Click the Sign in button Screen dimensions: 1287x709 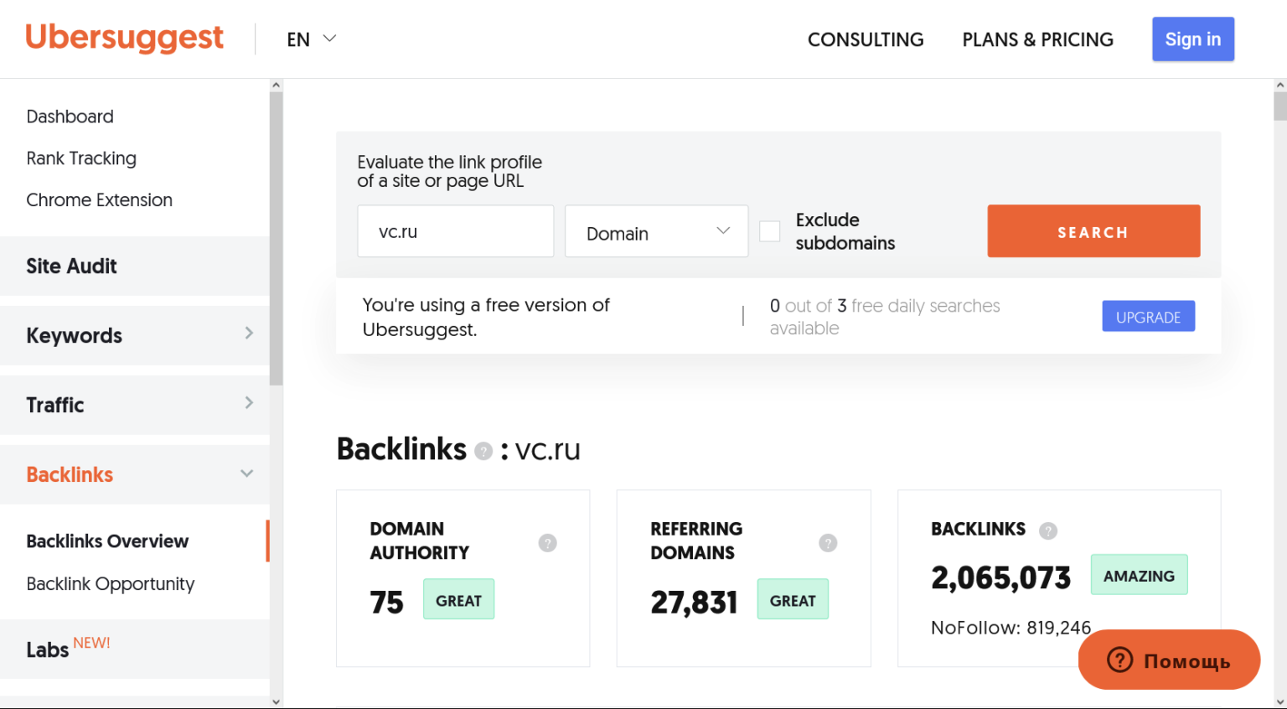click(1193, 39)
